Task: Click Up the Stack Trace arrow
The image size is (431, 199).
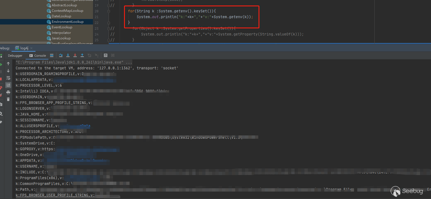Action: 8,64
